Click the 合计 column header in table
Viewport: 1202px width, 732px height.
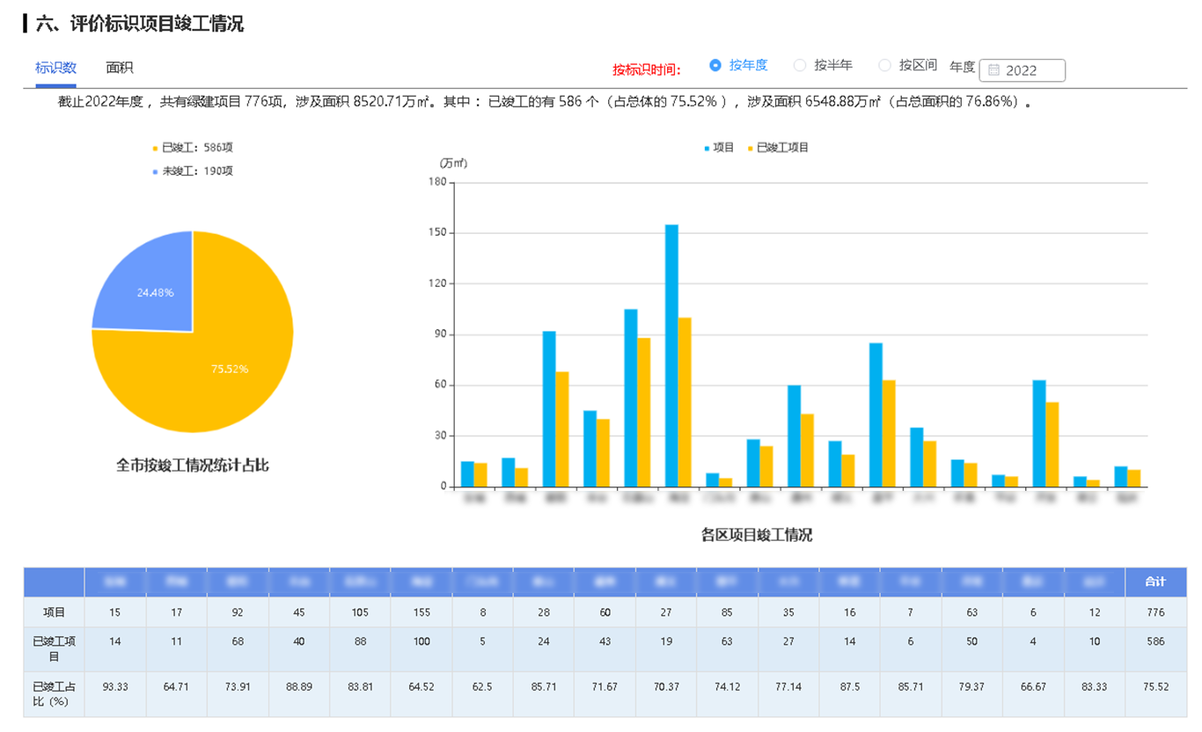click(1154, 582)
